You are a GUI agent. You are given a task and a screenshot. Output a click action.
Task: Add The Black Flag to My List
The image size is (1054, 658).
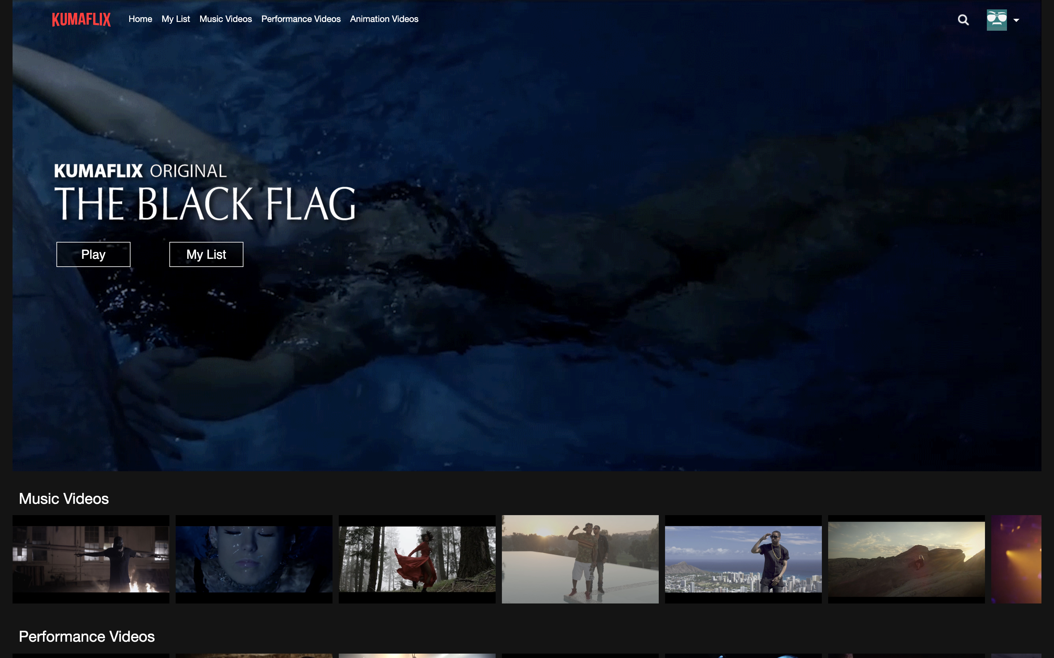point(206,254)
